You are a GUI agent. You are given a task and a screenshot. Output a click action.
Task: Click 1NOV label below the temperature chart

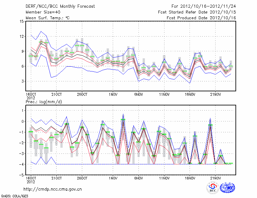(113, 94)
